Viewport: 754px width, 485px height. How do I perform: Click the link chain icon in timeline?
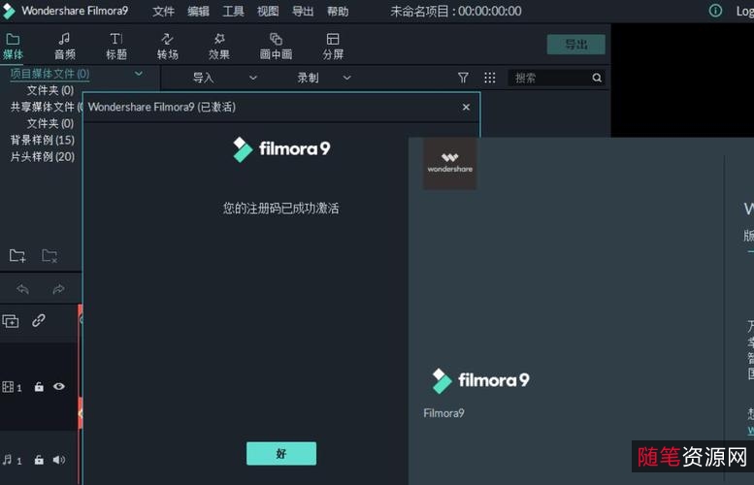click(39, 320)
